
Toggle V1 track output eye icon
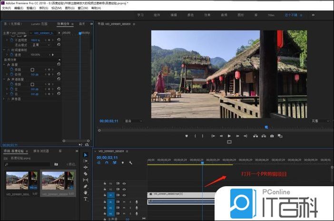pos(124,194)
